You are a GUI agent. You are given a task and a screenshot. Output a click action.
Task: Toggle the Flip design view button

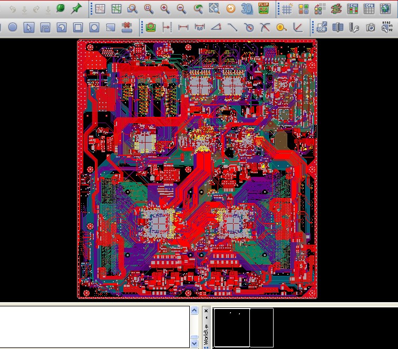(x=264, y=8)
